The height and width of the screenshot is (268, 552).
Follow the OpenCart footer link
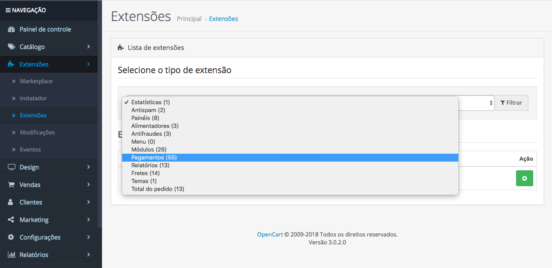click(x=270, y=234)
